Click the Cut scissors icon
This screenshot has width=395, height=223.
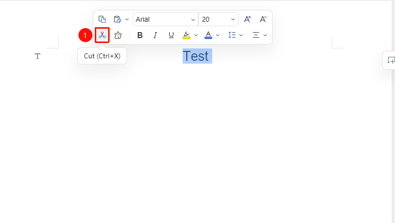click(102, 35)
